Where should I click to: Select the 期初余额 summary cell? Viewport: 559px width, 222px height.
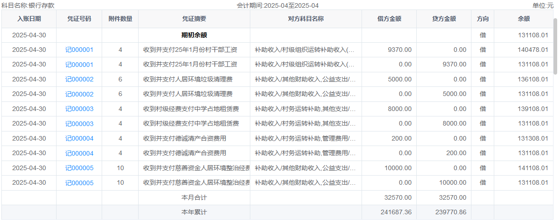coord(194,35)
